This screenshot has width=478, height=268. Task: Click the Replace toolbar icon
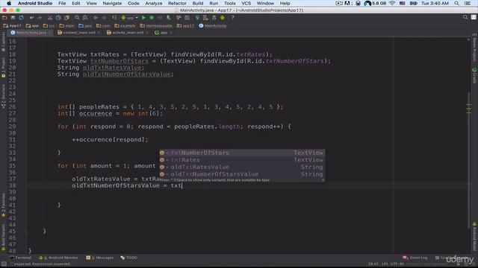pyautogui.click(x=85, y=18)
